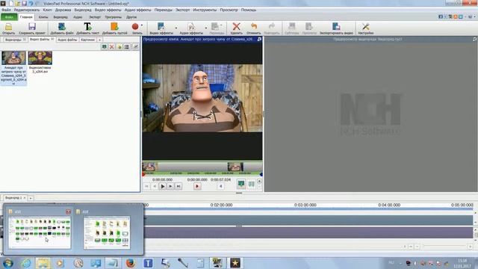Click 0:02:00.000 mark on timeline ruler
This screenshot has width=478, height=269.
(x=221, y=205)
